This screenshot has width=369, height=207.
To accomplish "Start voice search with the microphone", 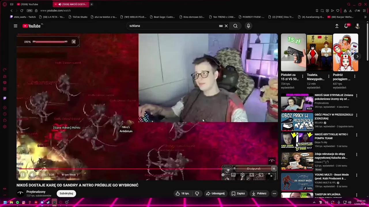I will click(248, 26).
